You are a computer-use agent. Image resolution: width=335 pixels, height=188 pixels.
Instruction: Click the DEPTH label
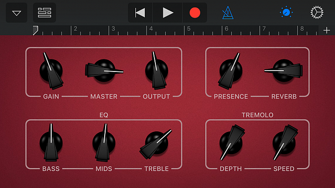231,169
